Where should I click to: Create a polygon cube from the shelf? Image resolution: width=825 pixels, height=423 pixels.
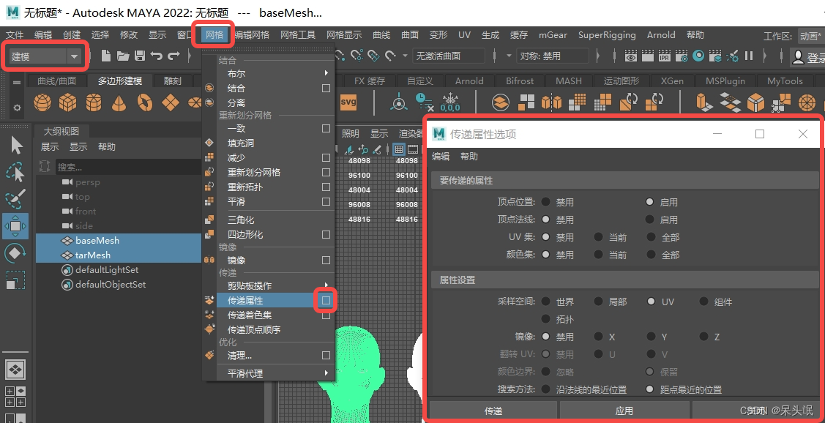point(68,102)
